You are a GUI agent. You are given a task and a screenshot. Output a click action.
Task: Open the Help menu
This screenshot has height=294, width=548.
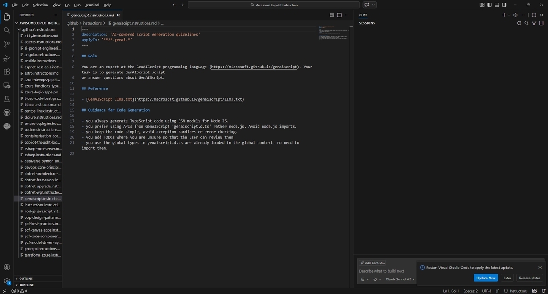point(107,5)
